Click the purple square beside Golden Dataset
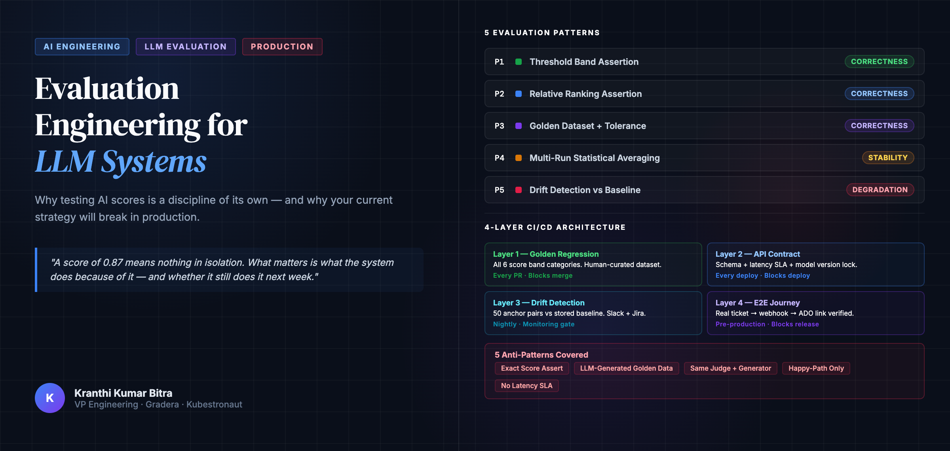Screen dimensions: 950x451 pyautogui.click(x=518, y=126)
